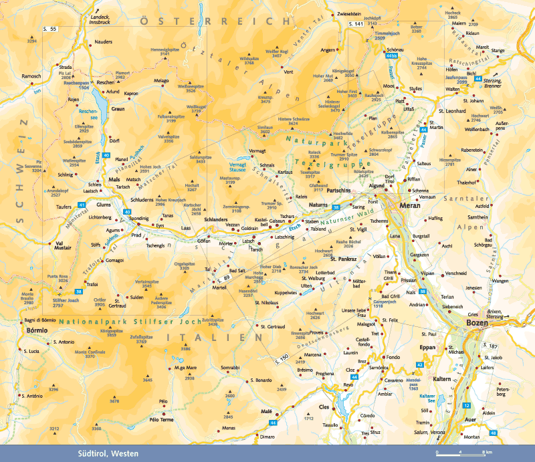Click road 12 shield below Kalterer See
This screenshot has height=462, width=535.
(x=467, y=406)
